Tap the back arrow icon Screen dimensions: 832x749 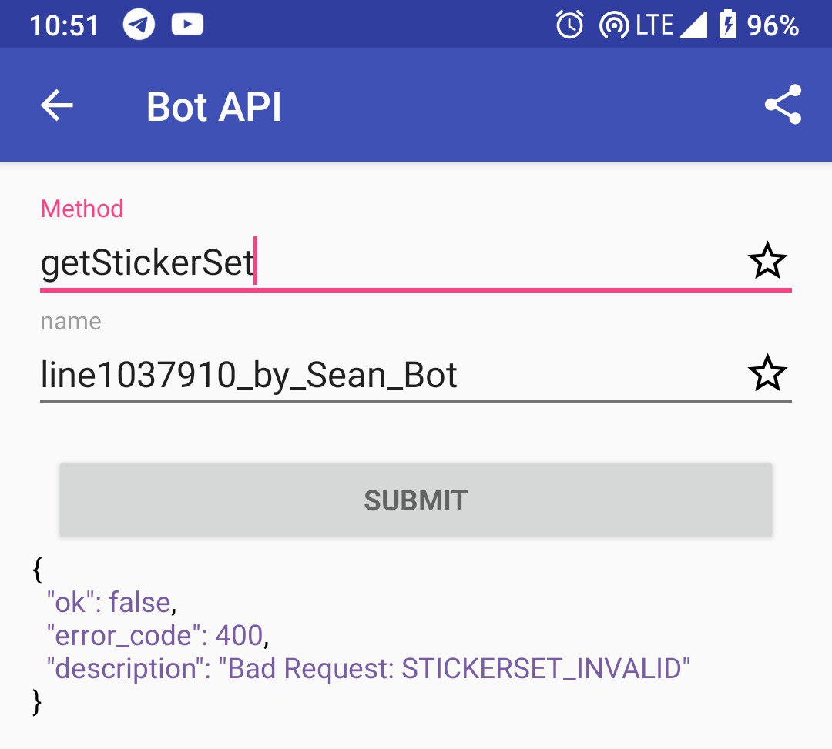coord(57,105)
